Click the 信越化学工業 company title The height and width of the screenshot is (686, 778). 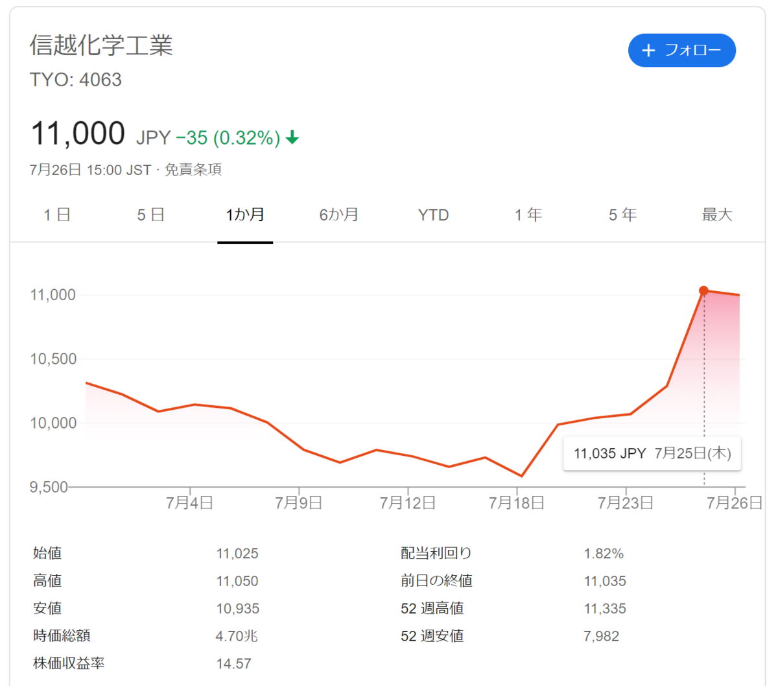coord(101,45)
